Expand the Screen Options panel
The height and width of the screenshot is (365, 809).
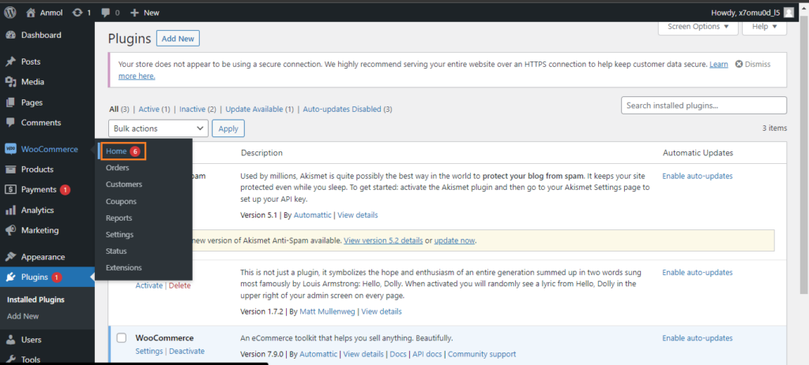point(698,26)
